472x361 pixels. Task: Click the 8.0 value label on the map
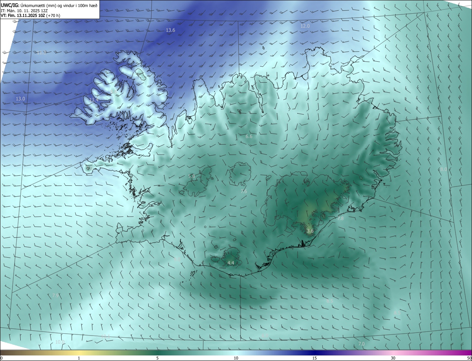pos(444,169)
